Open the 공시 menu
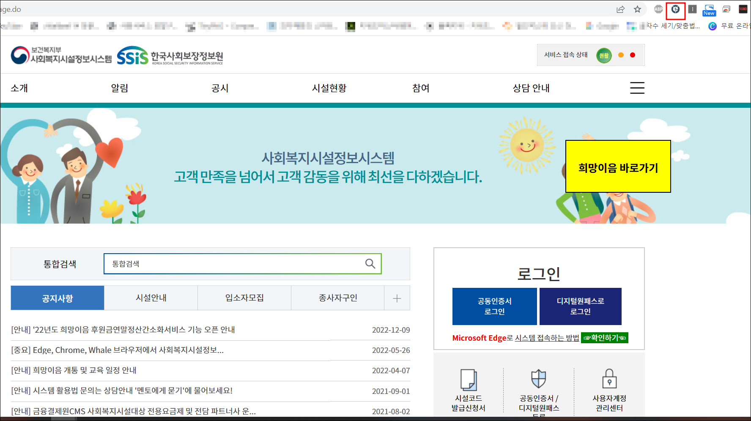The height and width of the screenshot is (421, 751). click(220, 88)
